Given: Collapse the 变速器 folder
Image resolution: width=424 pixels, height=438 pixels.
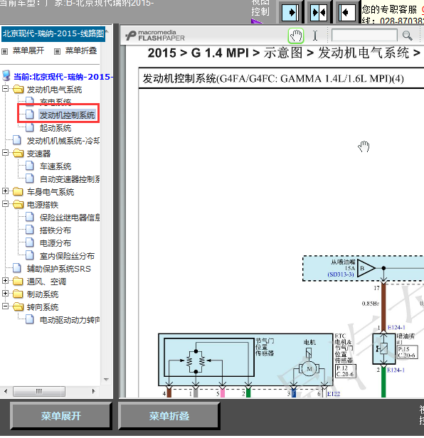Looking at the screenshot, I should point(5,152).
